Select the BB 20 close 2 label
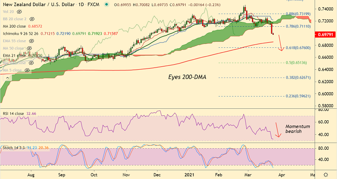The height and width of the screenshot is (179, 337). [x=14, y=19]
